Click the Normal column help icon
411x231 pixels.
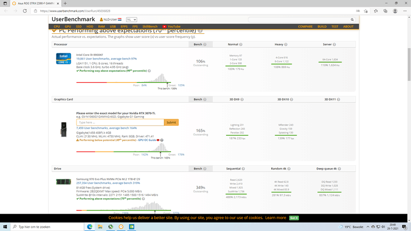[240, 45]
